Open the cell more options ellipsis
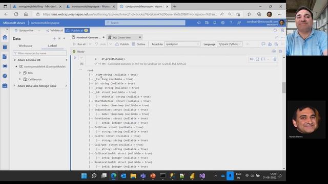328x184 pixels. click(x=269, y=59)
